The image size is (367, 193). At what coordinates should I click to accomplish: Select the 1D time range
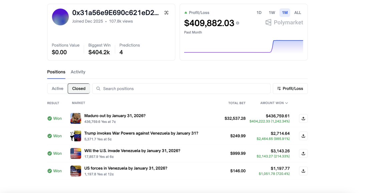coord(259,13)
